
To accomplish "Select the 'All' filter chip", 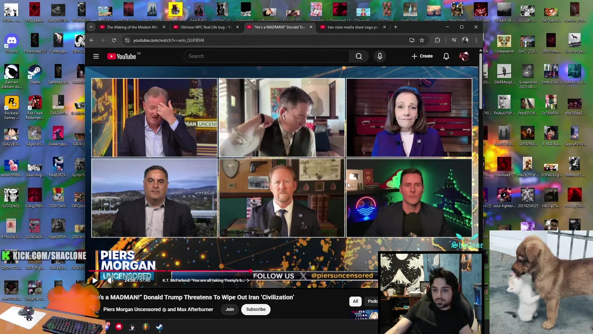I will (x=355, y=302).
